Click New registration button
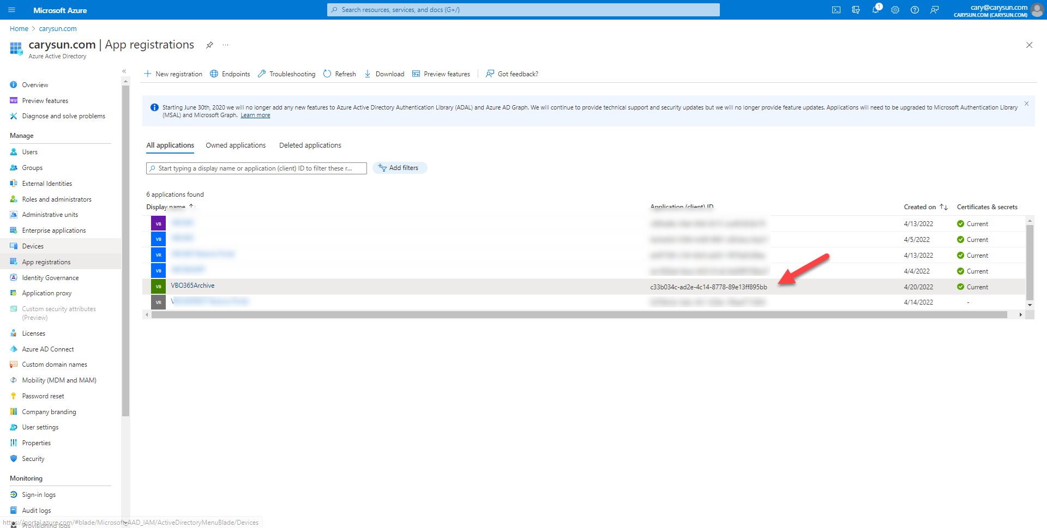The width and height of the screenshot is (1047, 528). (x=173, y=74)
